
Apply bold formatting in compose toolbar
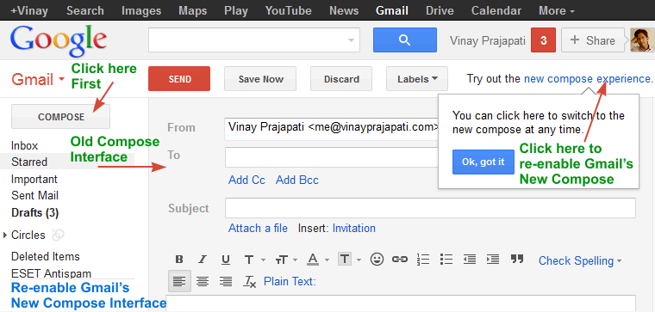tap(179, 260)
